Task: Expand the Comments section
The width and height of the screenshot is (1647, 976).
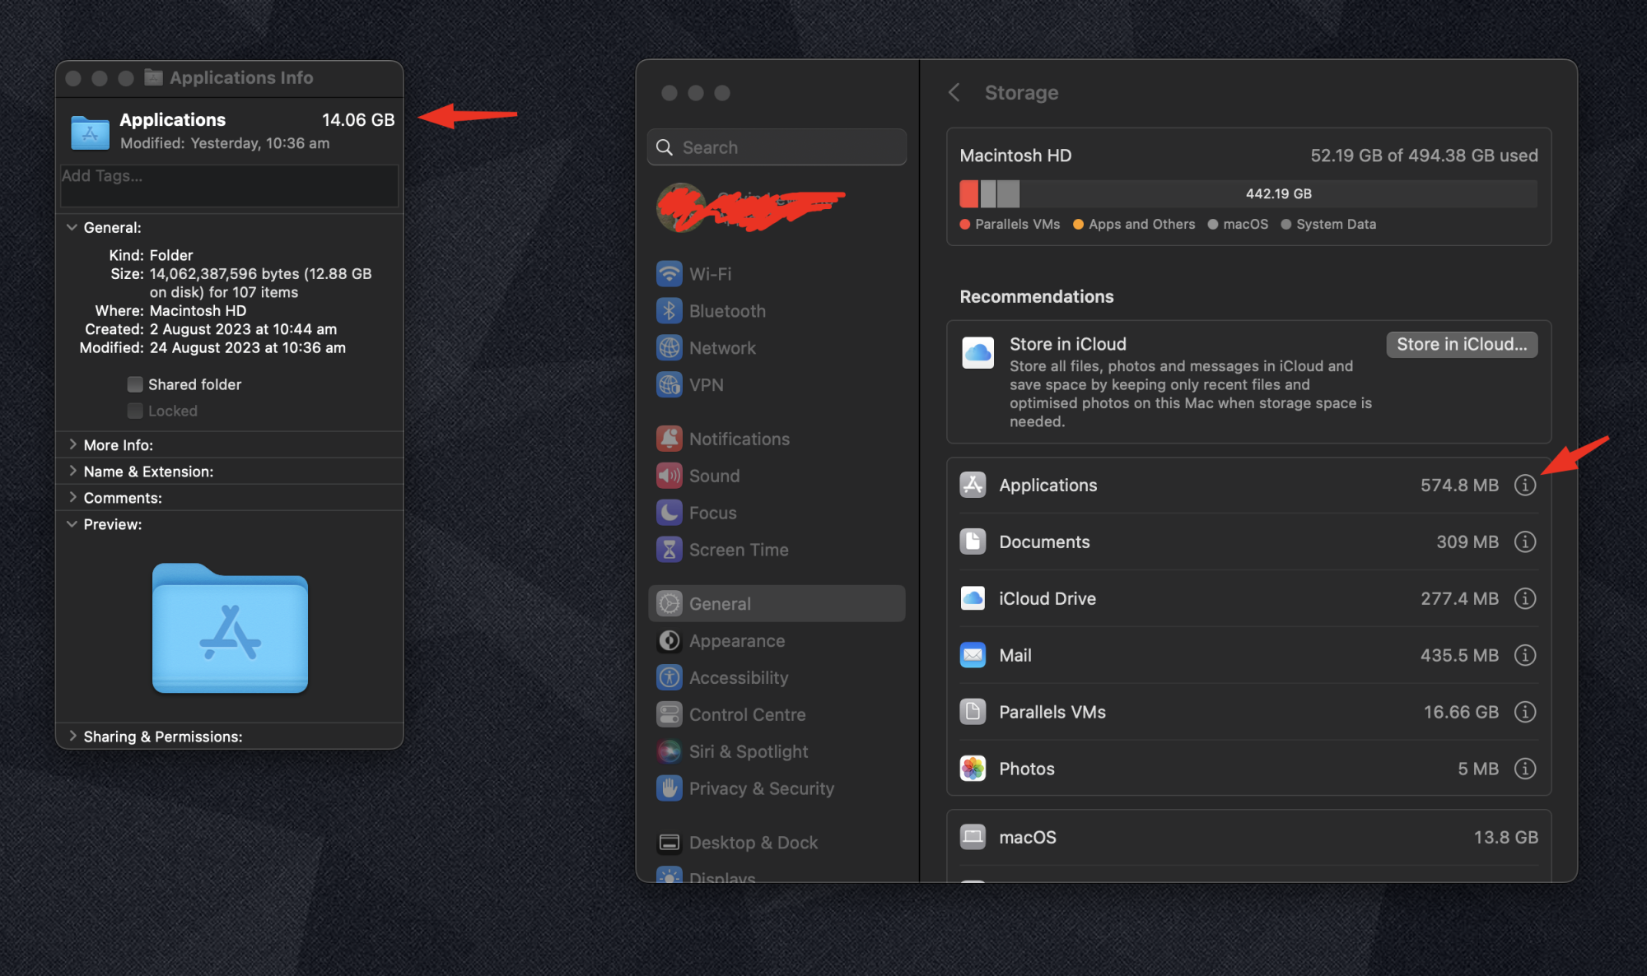Action: click(72, 498)
